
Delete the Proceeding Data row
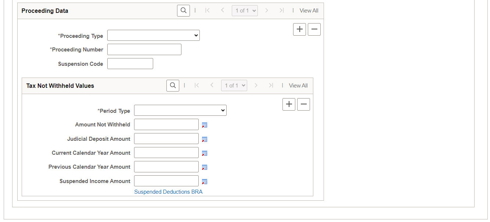click(314, 29)
